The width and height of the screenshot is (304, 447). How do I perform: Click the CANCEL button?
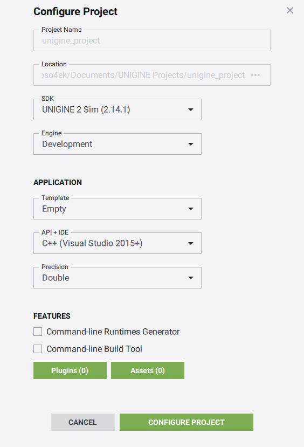tap(83, 422)
